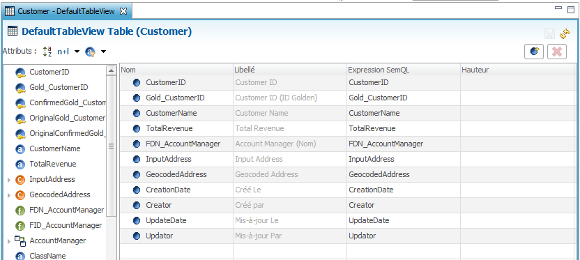This screenshot has height=260, width=580.
Task: Open the n+l dropdown arrow
Action: click(x=77, y=52)
